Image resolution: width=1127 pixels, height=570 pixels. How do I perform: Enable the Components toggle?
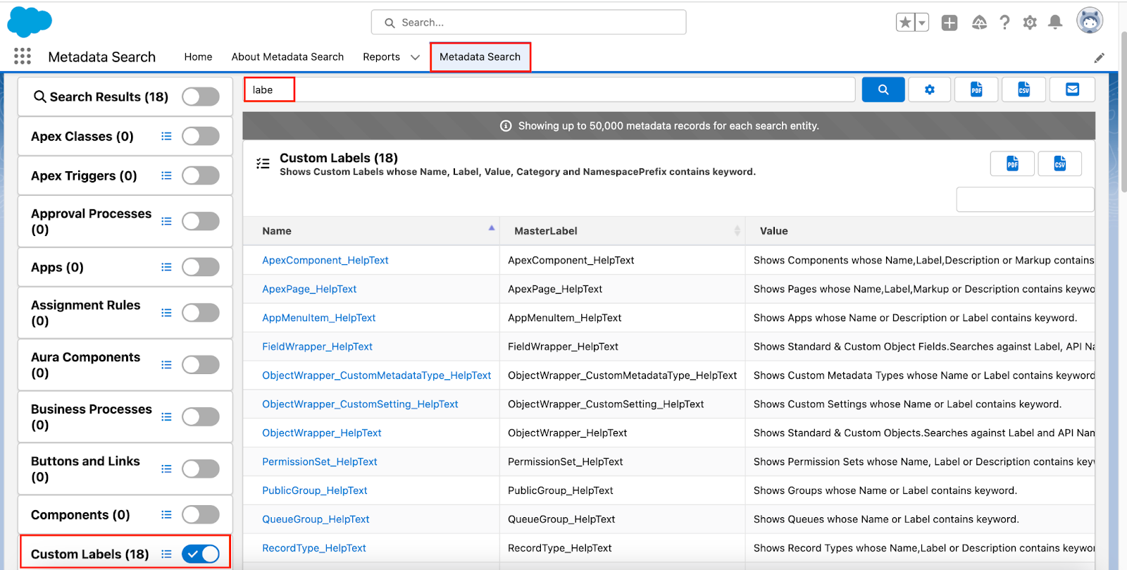click(201, 515)
